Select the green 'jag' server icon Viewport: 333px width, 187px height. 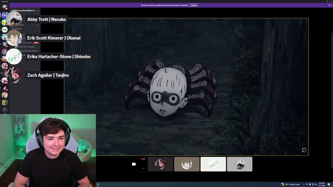4,30
